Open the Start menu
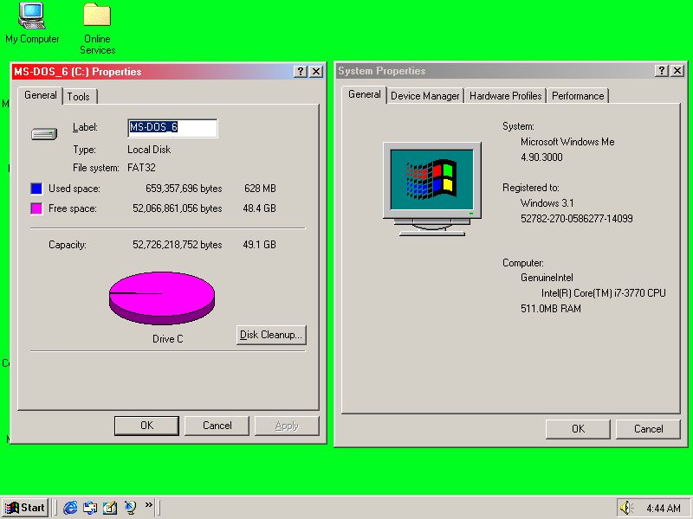The image size is (693, 519). [26, 508]
